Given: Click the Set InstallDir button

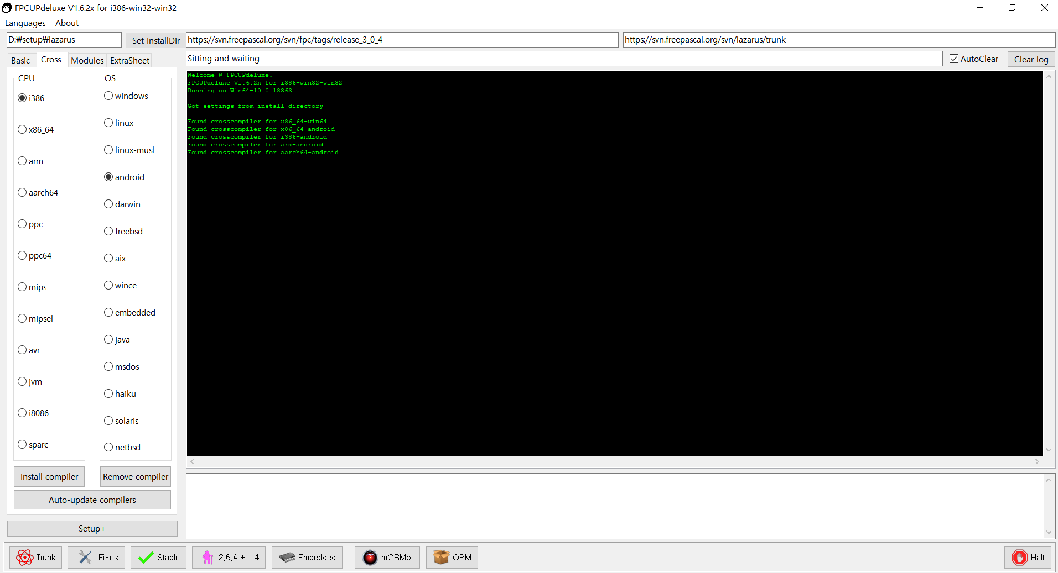Looking at the screenshot, I should click(155, 40).
